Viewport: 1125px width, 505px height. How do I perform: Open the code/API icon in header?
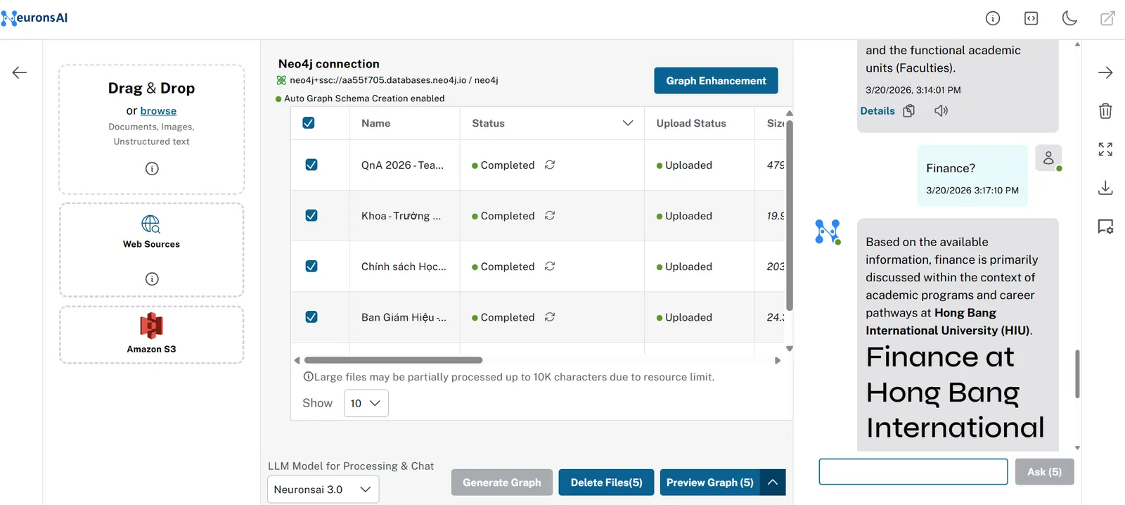pyautogui.click(x=1031, y=18)
